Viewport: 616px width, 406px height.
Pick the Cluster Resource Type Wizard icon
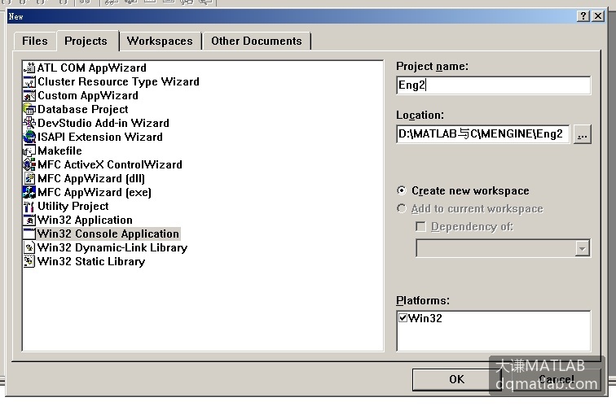[29, 81]
